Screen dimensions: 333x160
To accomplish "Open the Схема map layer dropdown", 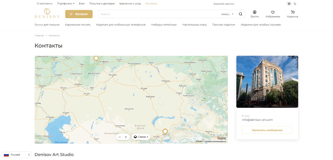I will [x=141, y=137].
